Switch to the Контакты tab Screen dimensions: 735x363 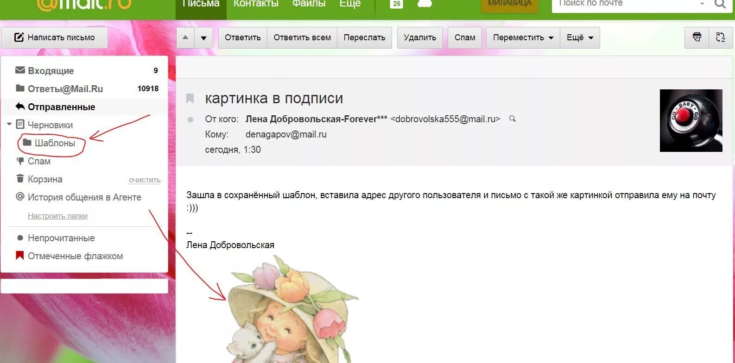click(x=256, y=4)
